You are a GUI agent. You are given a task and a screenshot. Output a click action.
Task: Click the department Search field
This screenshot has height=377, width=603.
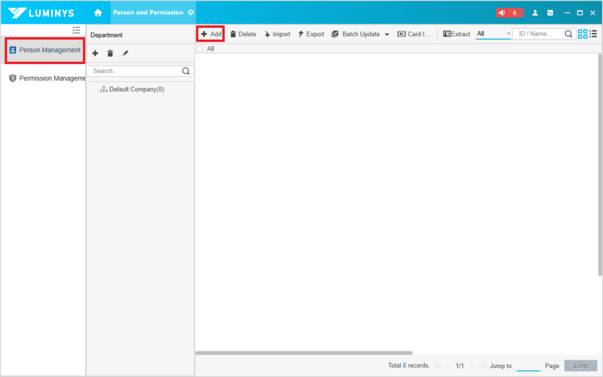tap(135, 71)
